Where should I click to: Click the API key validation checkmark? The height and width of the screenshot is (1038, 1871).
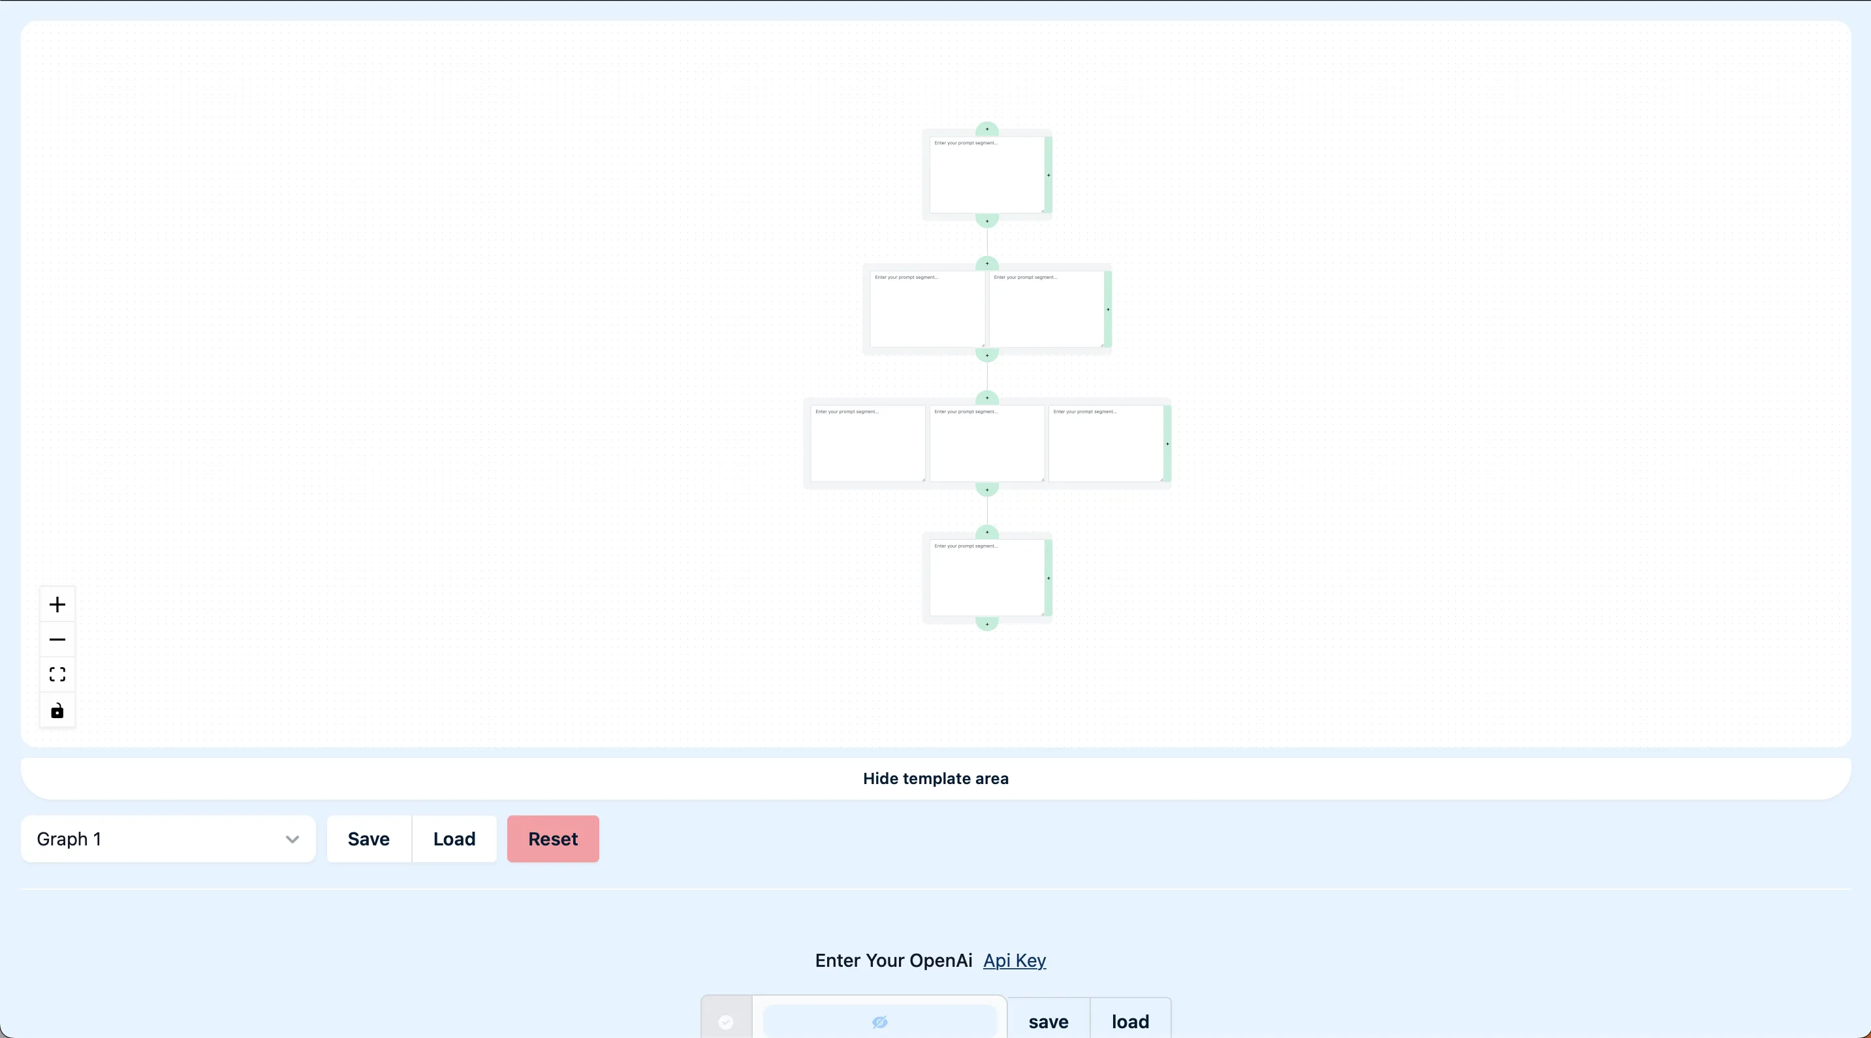click(x=725, y=1022)
